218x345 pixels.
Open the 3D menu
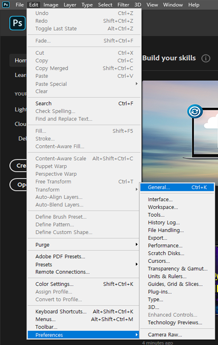click(x=137, y=5)
